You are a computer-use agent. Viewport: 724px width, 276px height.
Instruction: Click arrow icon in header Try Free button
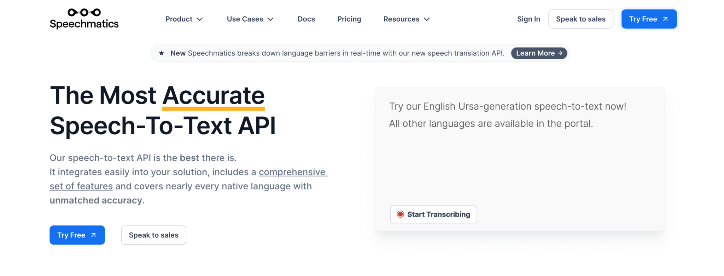pyautogui.click(x=665, y=19)
